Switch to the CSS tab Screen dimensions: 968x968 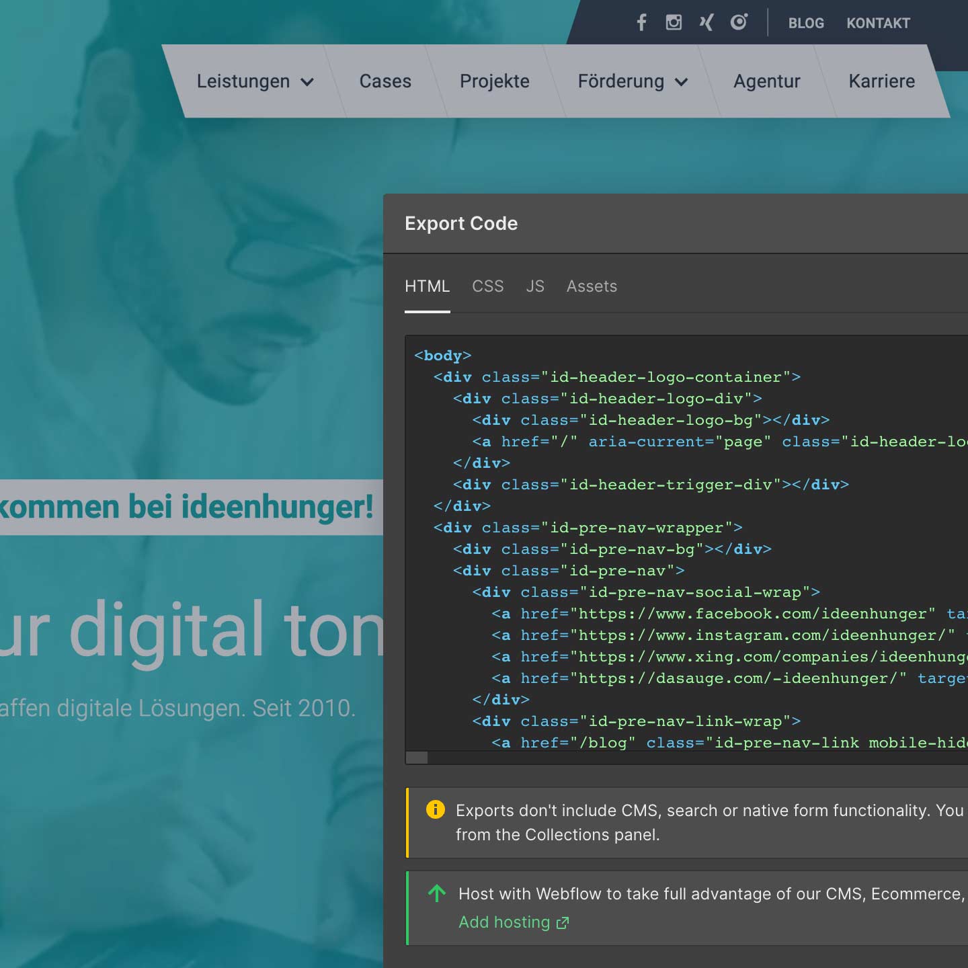488,286
